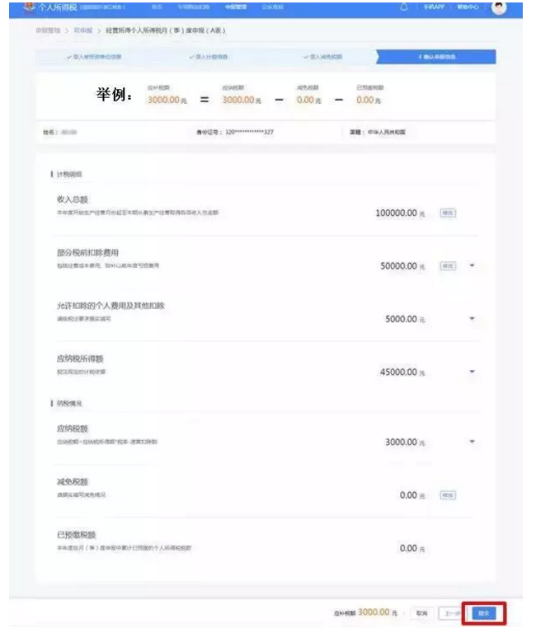Click the blue 提交 submit button

click(x=483, y=613)
